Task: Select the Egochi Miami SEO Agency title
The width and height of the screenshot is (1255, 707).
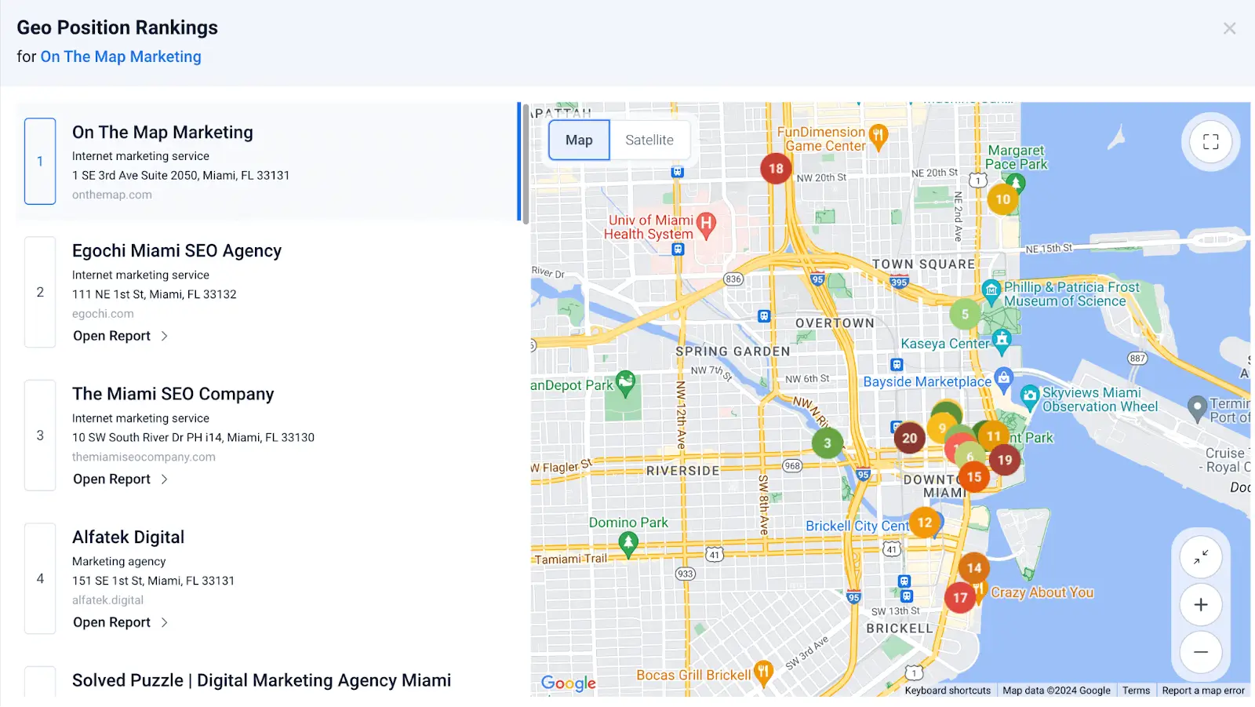Action: point(176,251)
